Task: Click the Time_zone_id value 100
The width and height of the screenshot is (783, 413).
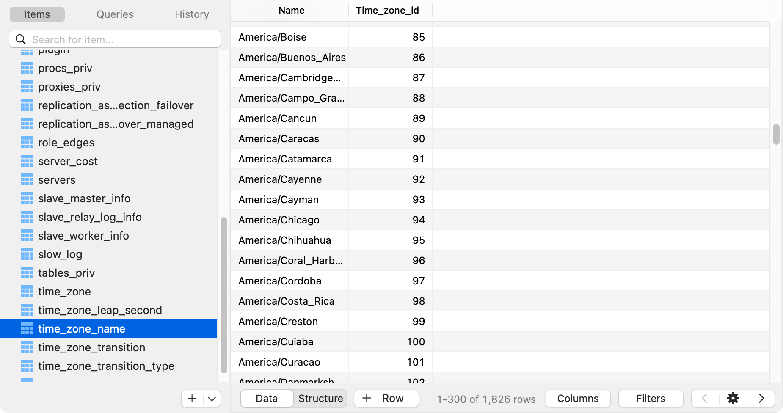Action: coord(391,342)
